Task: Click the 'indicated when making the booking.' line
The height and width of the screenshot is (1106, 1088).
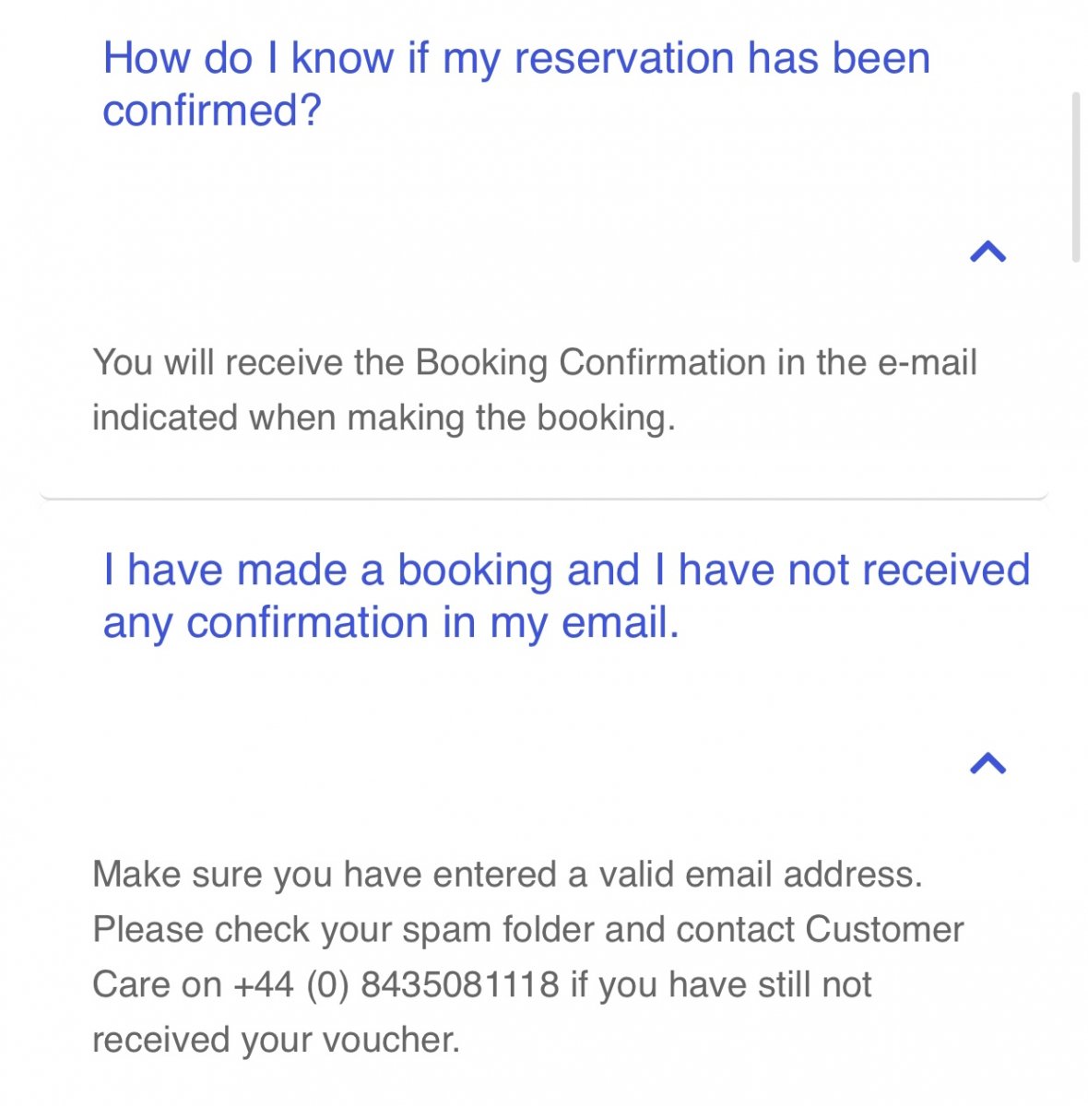Action: pyautogui.click(x=384, y=418)
